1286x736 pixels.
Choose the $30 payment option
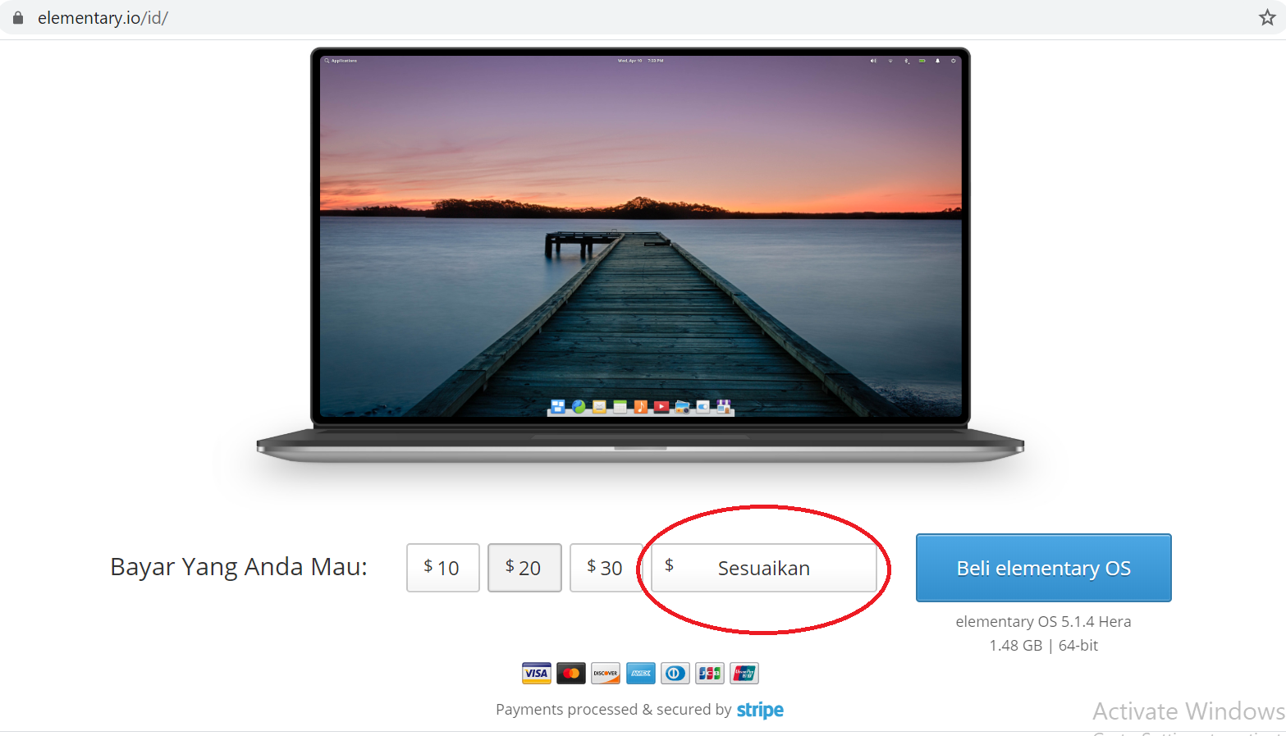click(606, 568)
